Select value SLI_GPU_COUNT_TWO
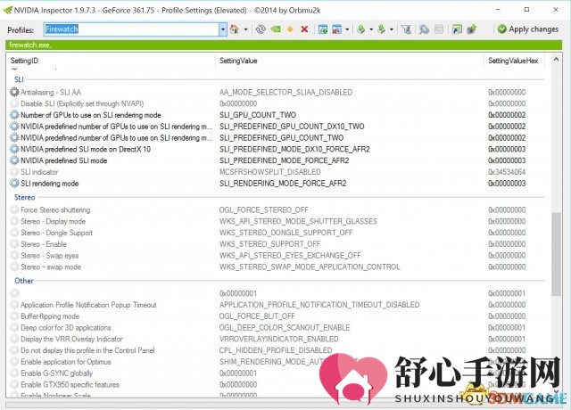Image resolution: width=571 pixels, height=410 pixels. point(258,115)
